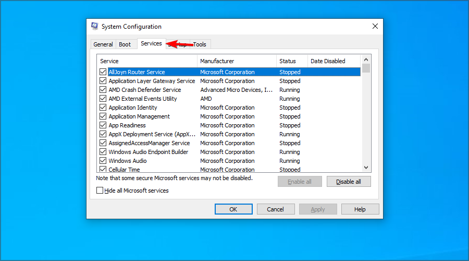This screenshot has height=261, width=469.
Task: Click the System Configuration title icon
Action: coord(94,27)
